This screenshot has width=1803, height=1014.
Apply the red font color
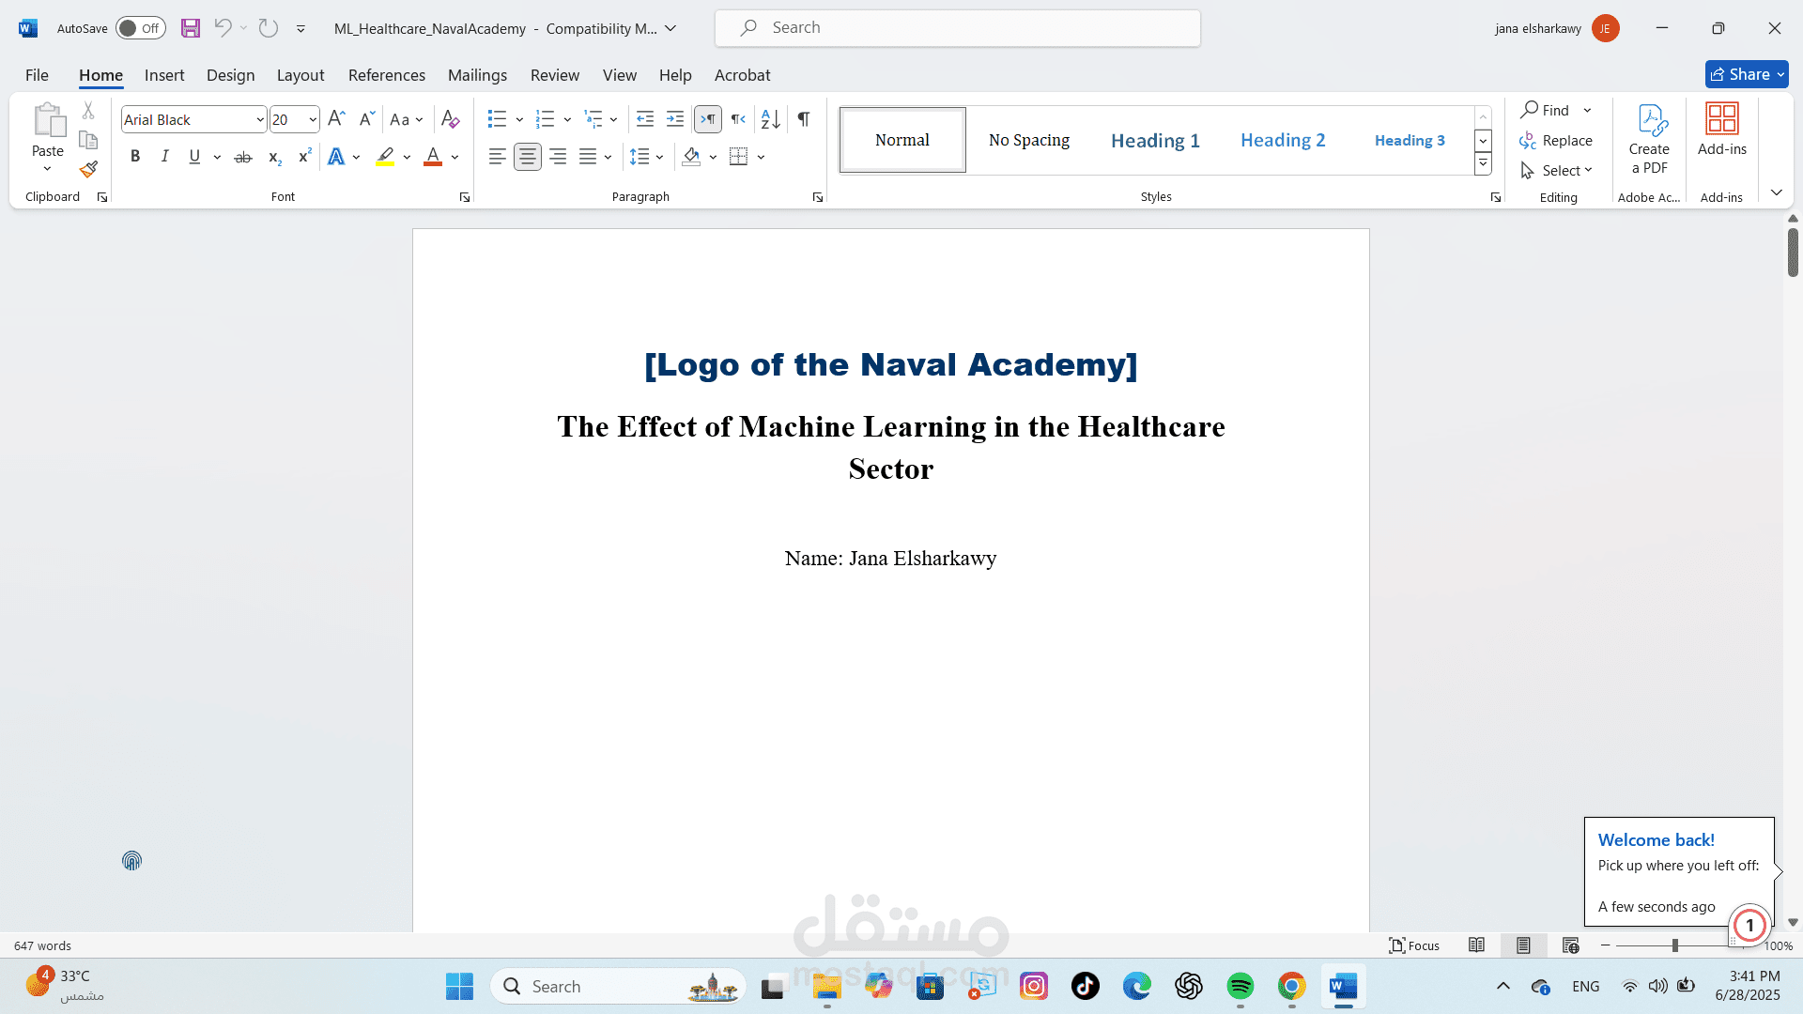pyautogui.click(x=433, y=157)
